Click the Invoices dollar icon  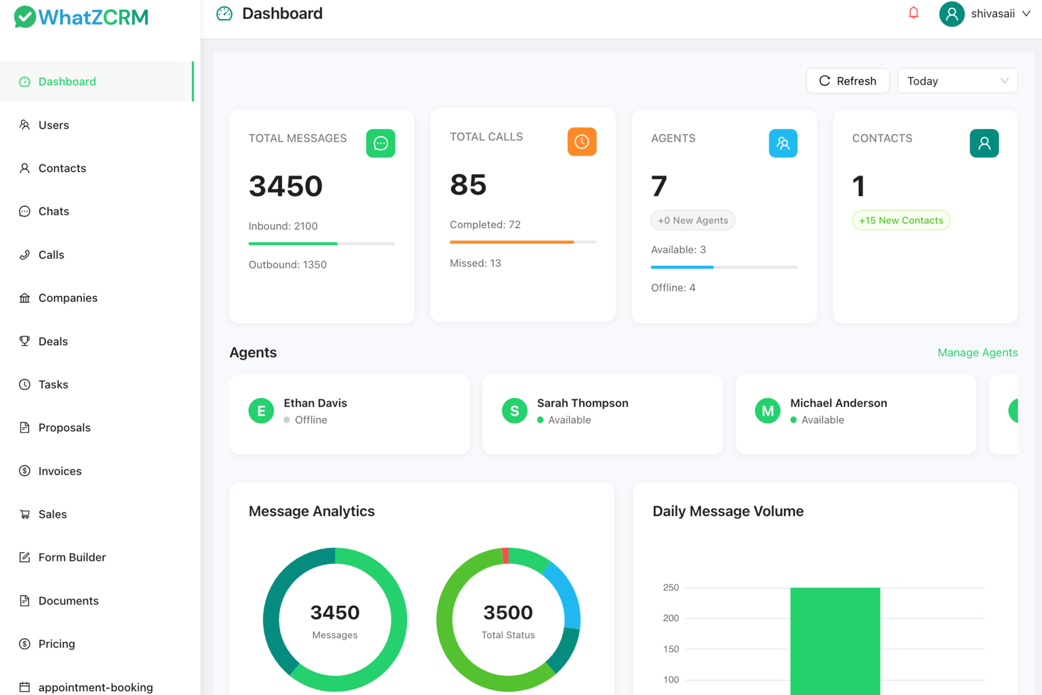pos(24,471)
